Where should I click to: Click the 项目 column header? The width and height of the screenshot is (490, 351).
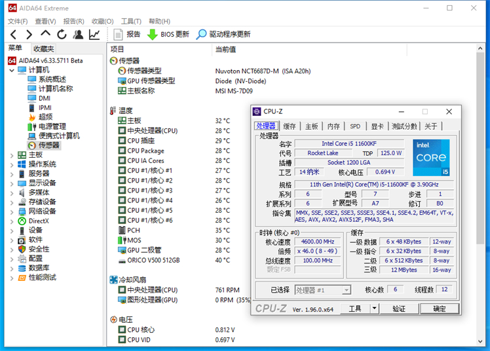click(117, 49)
